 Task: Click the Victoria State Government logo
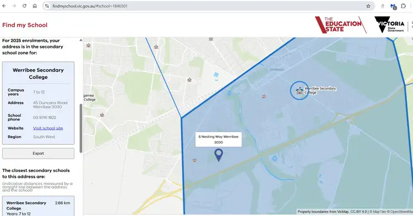tap(389, 24)
